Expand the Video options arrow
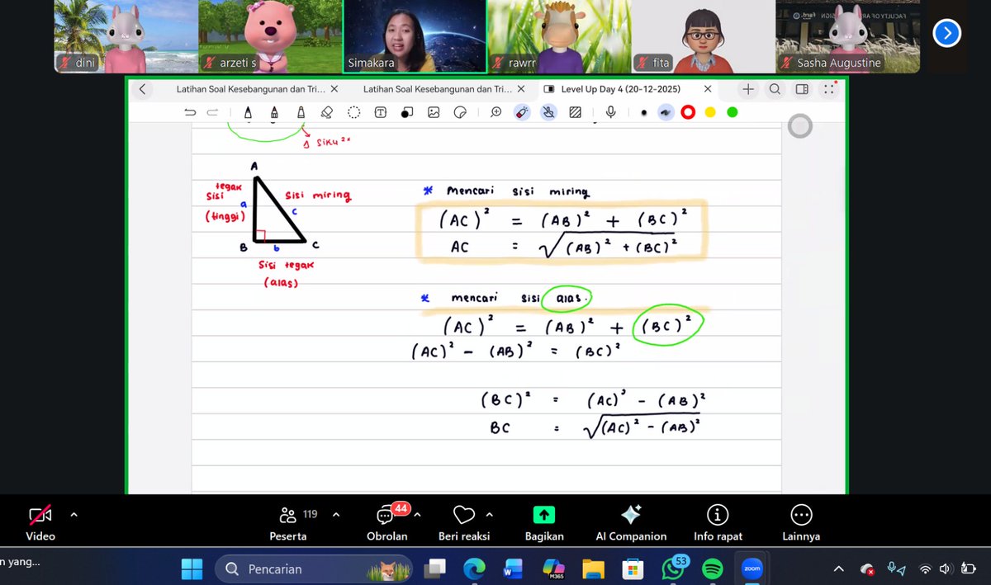The width and height of the screenshot is (991, 585). pyautogui.click(x=73, y=514)
